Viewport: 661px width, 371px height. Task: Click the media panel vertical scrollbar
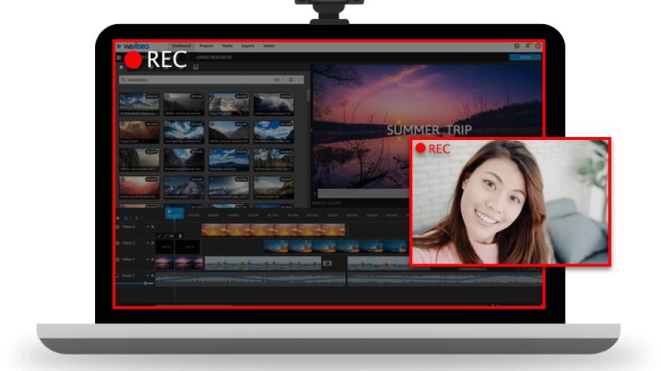308,97
